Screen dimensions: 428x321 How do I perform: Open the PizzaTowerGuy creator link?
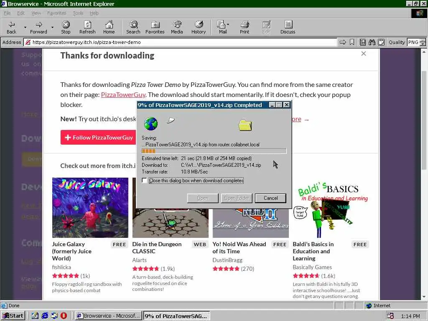tap(123, 95)
